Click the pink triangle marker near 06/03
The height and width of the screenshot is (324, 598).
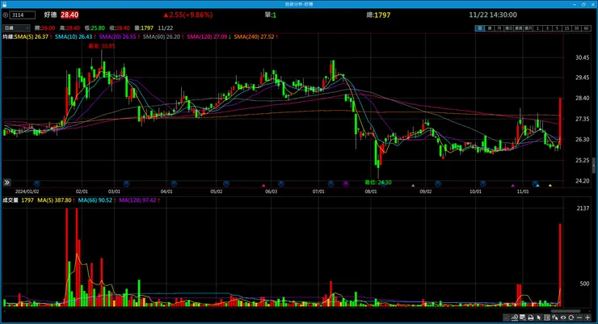[263, 186]
